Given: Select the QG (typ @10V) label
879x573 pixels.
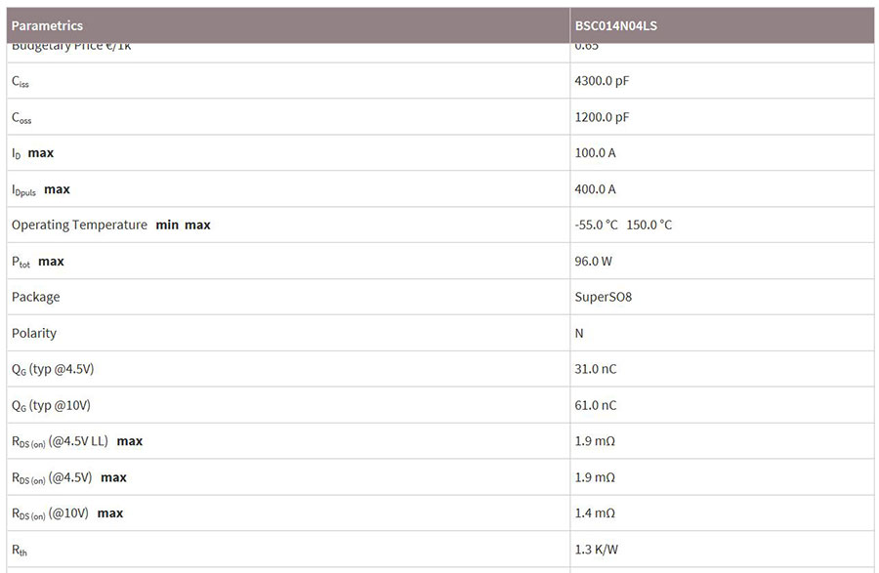Looking at the screenshot, I should [x=51, y=405].
